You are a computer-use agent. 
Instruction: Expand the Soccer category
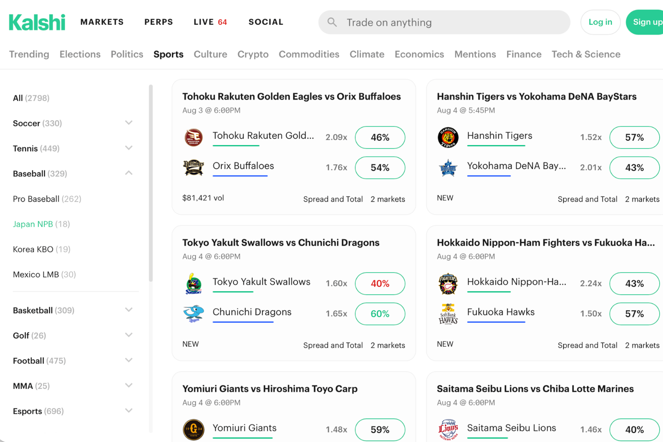click(x=129, y=123)
